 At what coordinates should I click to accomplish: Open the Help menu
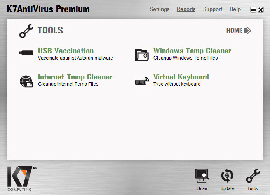coord(235,9)
